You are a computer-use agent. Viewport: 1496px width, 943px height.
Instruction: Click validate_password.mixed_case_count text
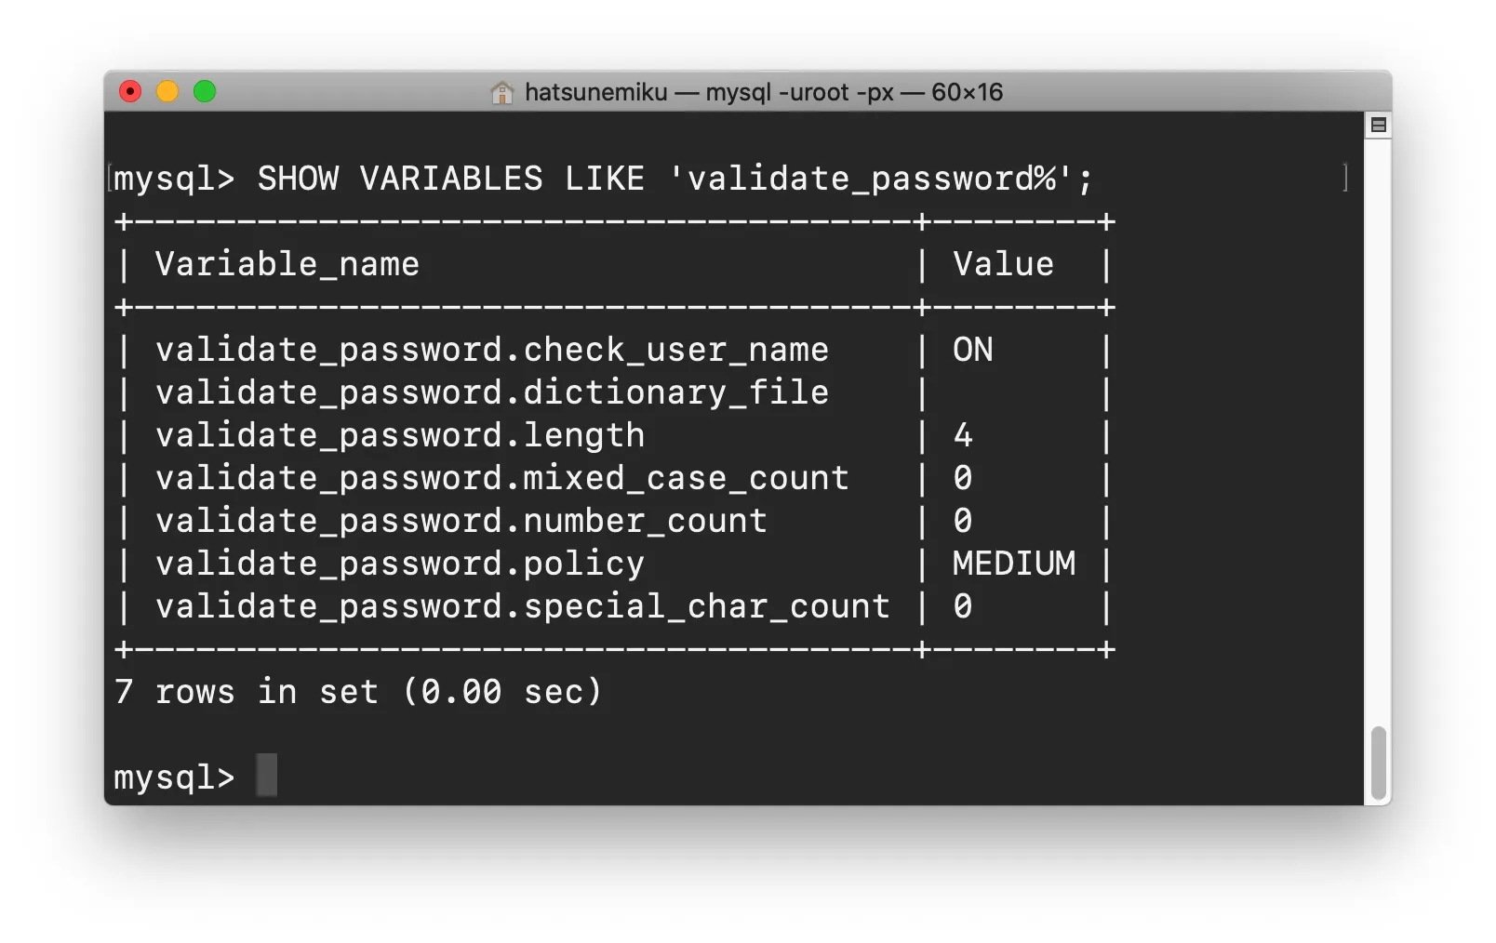tap(502, 478)
